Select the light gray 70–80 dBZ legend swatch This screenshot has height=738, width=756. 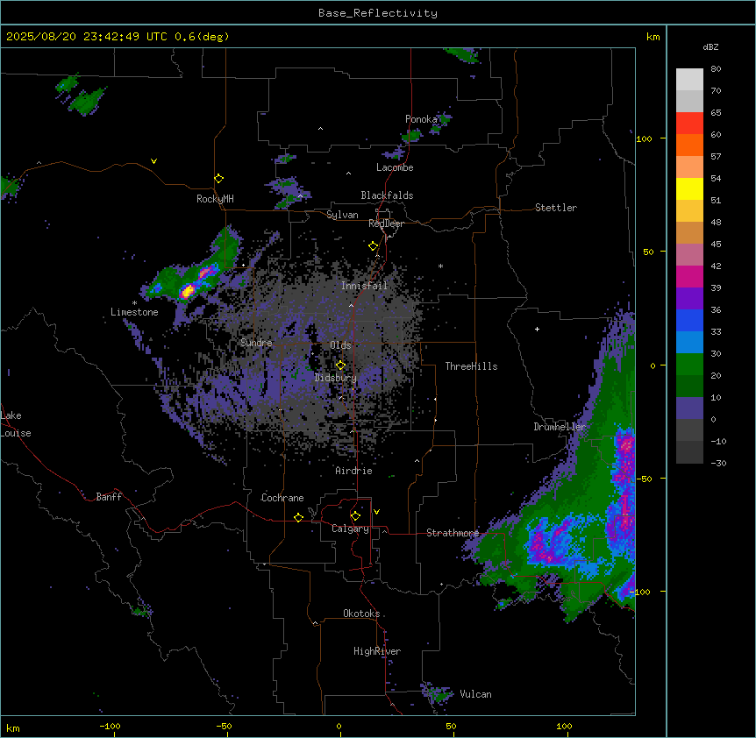(689, 80)
